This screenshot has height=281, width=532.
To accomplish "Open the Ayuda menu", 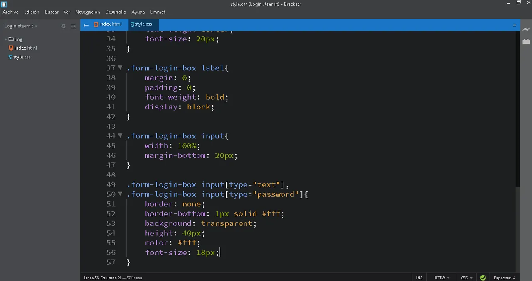I will coord(138,12).
